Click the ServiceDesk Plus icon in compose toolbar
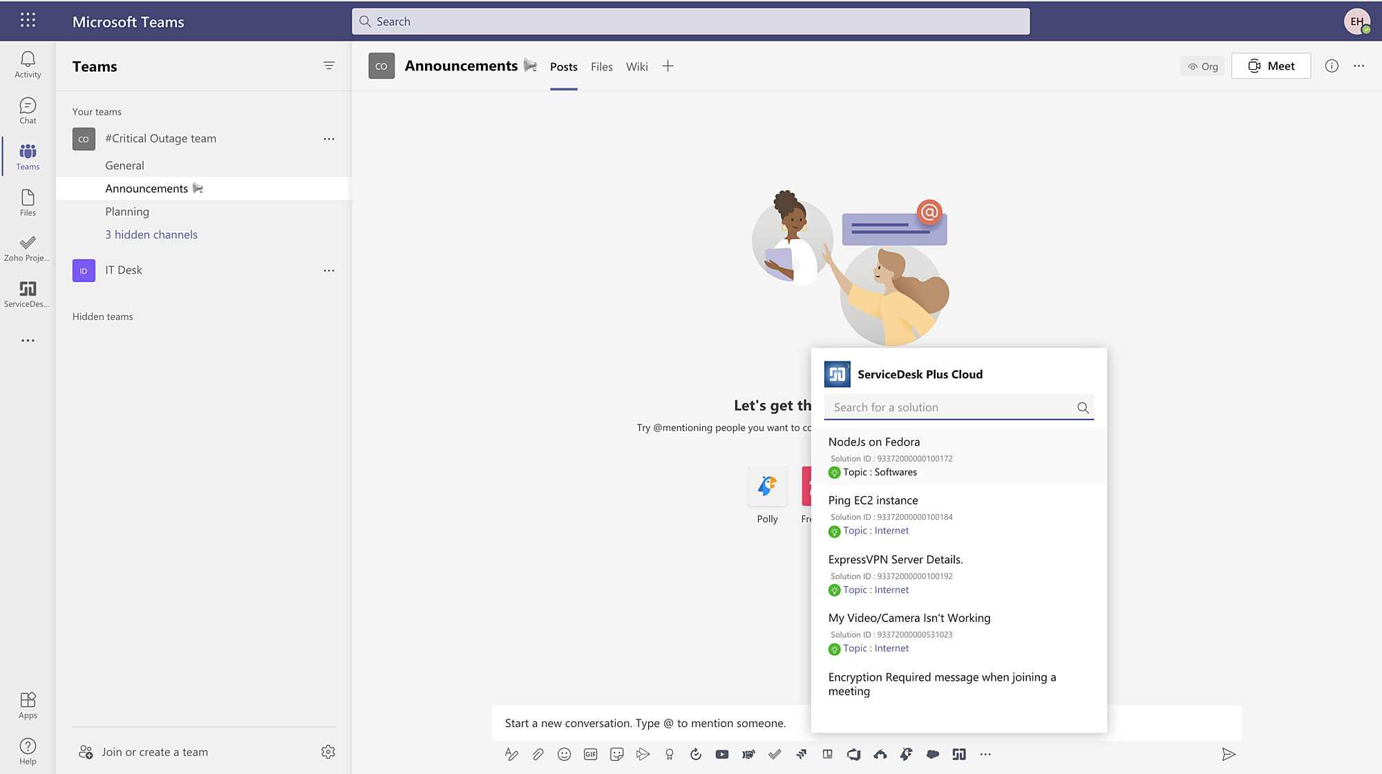1382x774 pixels. (958, 755)
